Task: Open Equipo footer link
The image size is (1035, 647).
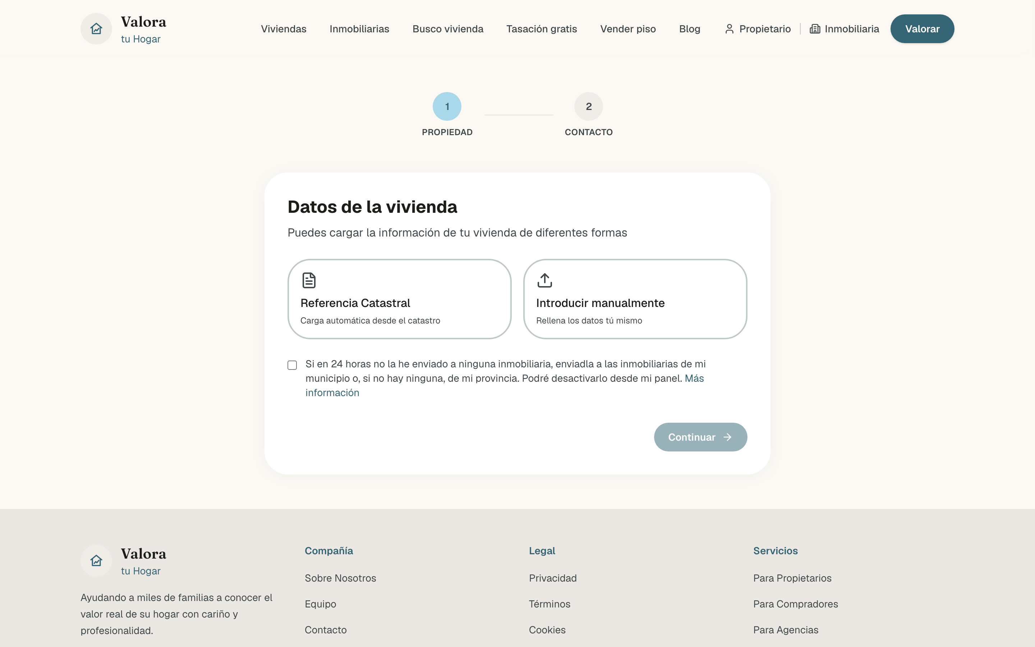Action: pyautogui.click(x=320, y=604)
